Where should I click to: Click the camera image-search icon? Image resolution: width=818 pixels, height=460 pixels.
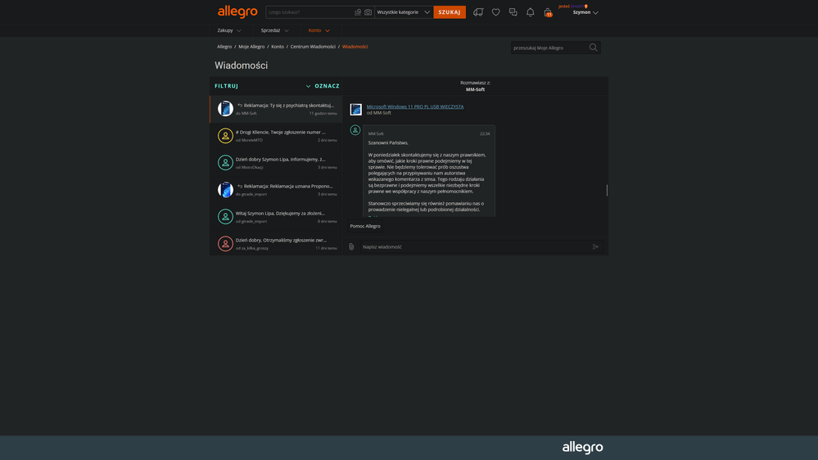pyautogui.click(x=368, y=12)
